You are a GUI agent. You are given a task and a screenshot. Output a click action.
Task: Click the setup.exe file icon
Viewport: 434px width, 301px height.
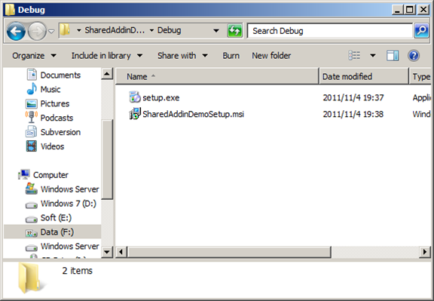pyautogui.click(x=135, y=97)
